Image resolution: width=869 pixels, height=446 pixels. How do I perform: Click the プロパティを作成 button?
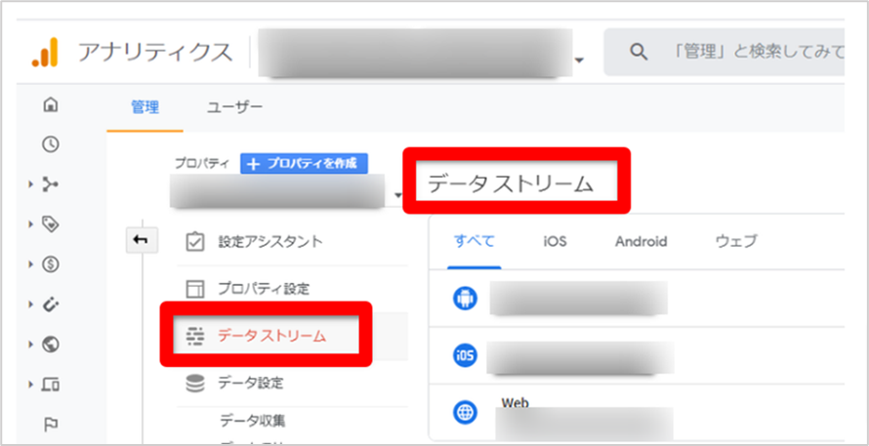tap(304, 163)
